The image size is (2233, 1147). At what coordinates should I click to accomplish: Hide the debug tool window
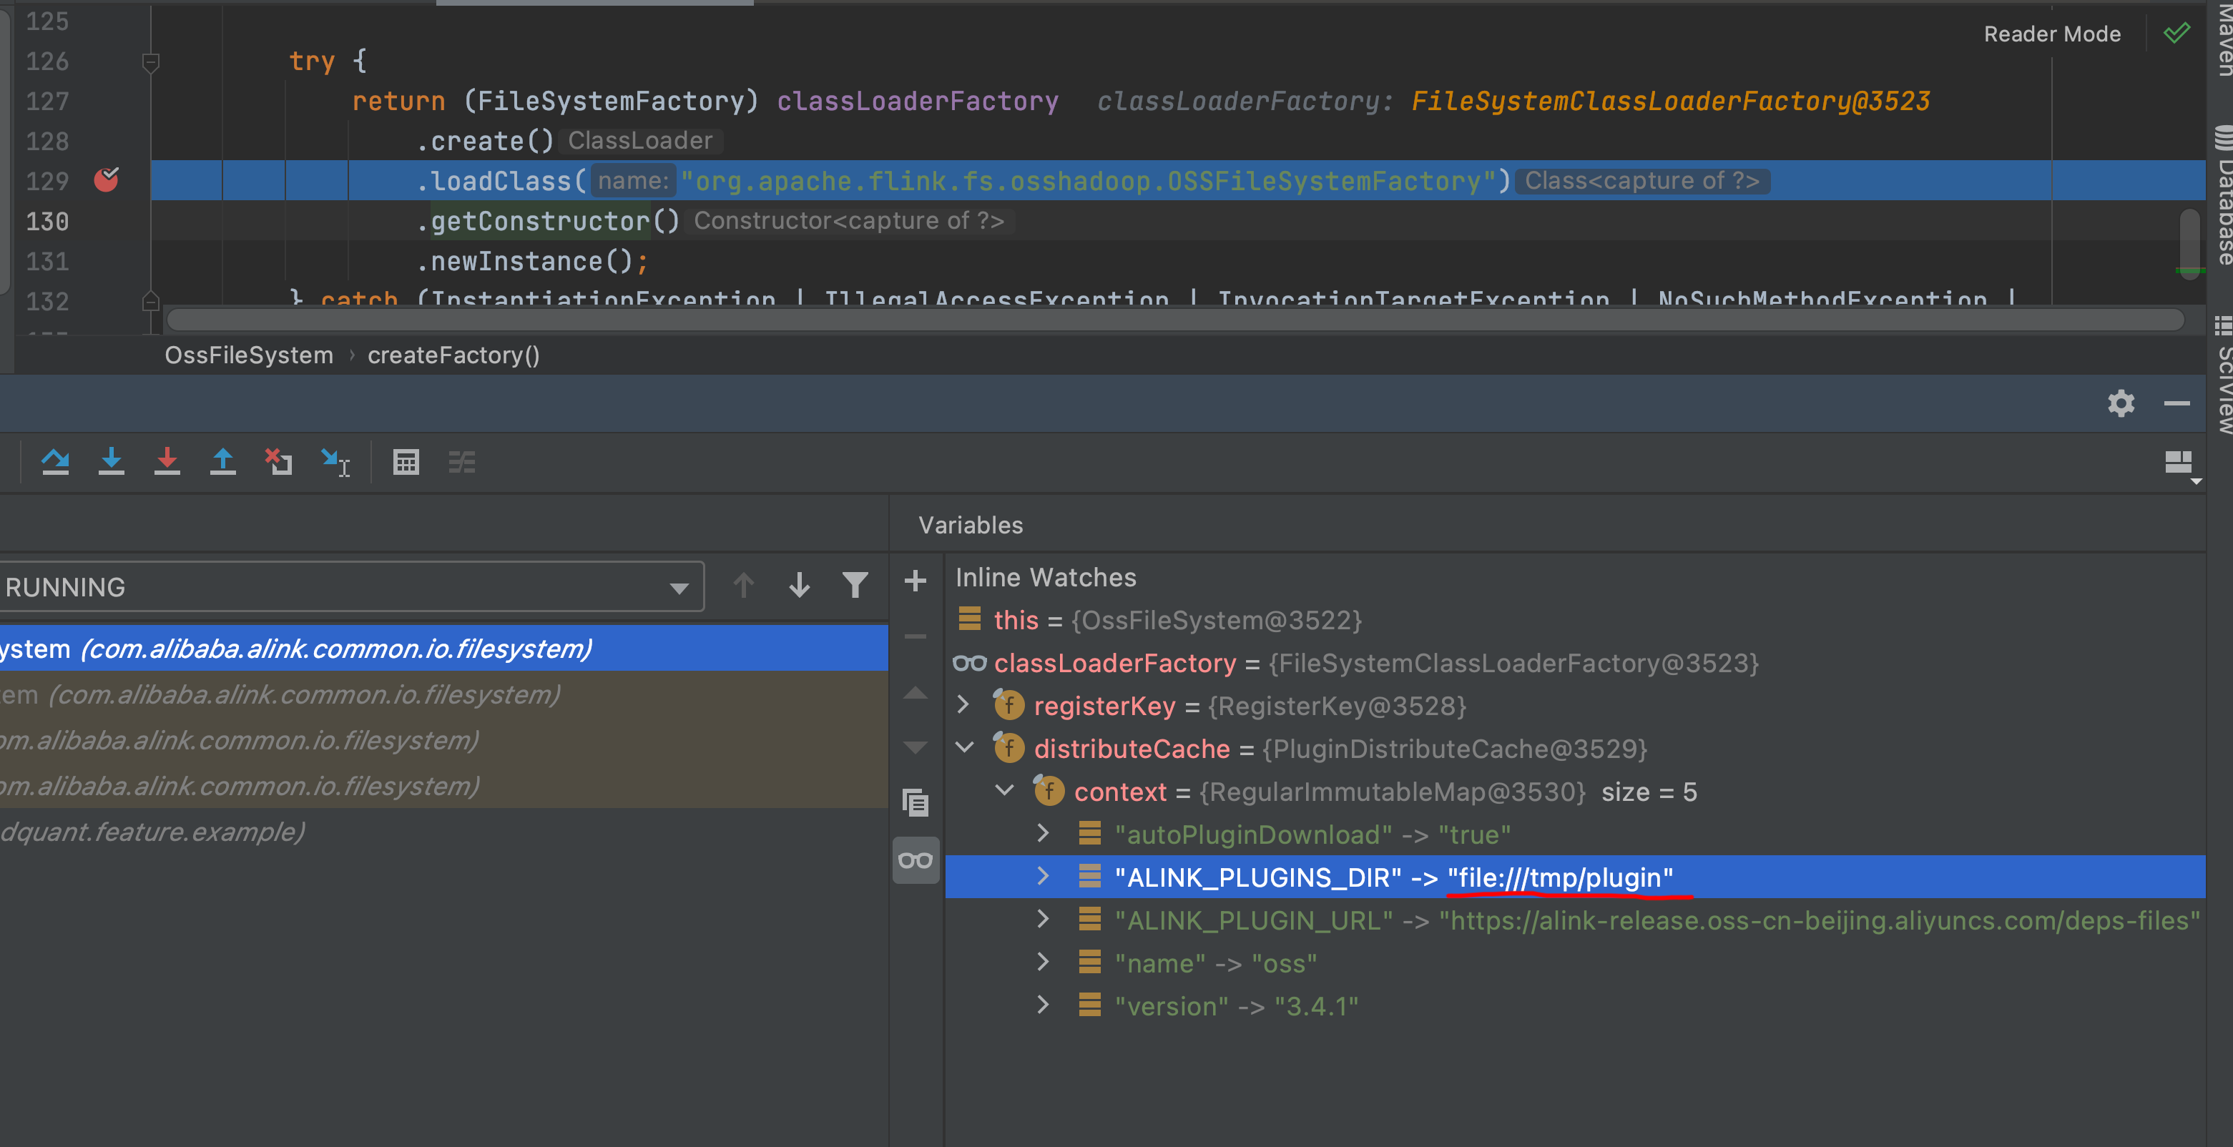[2176, 403]
